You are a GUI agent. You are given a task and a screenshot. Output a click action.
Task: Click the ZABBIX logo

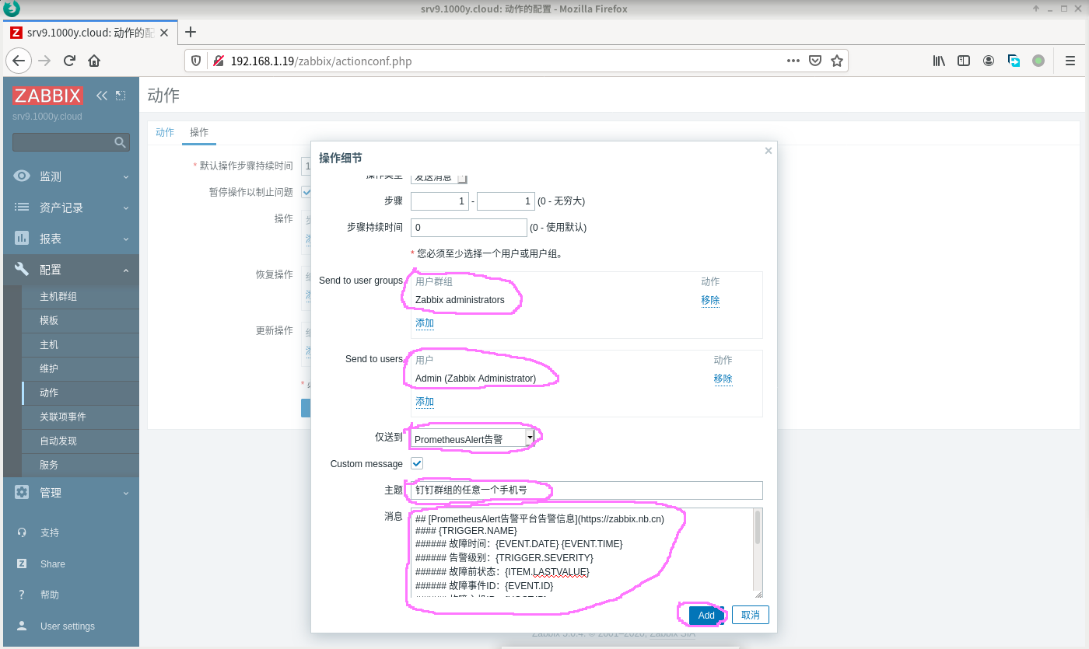(x=47, y=96)
